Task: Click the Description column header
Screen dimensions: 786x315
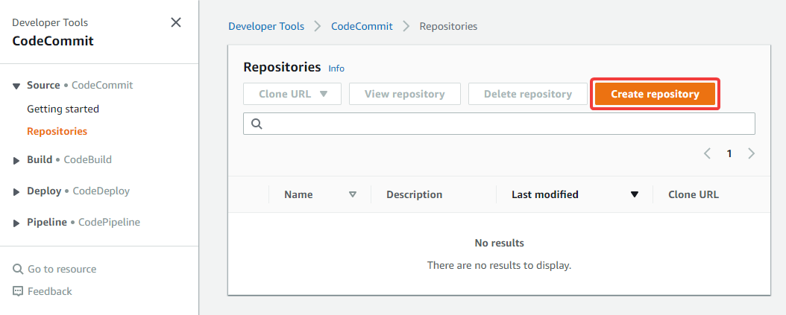Action: pyautogui.click(x=414, y=194)
